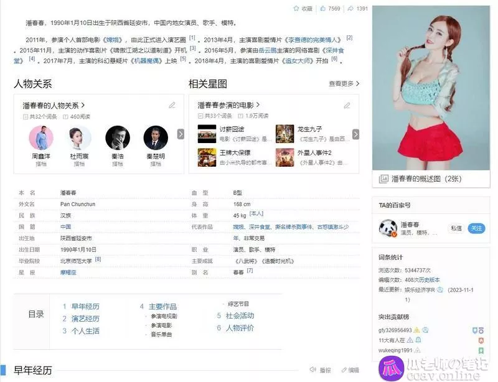Open the 龙生九子 movie thumbnail
Image resolution: width=498 pixels, height=382 pixels.
[x=284, y=134]
